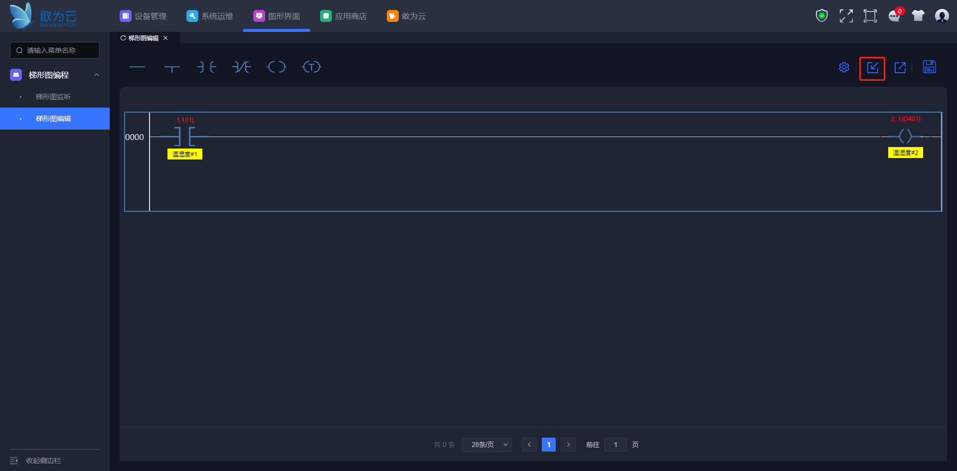Viewport: 957px width, 471px height.
Task: Open the user avatar menu
Action: click(942, 16)
